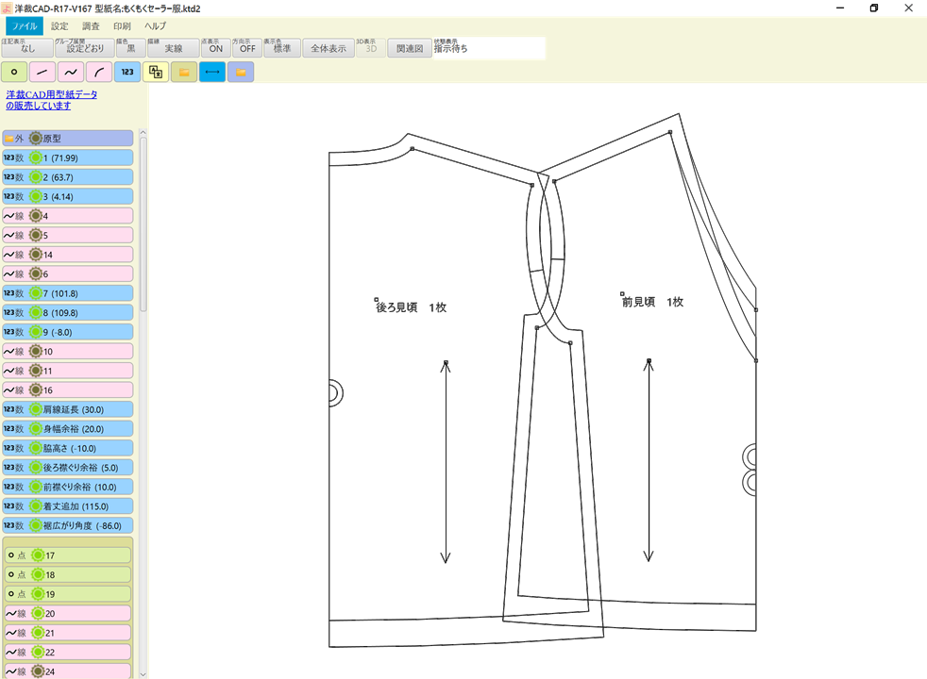927x679 pixels.
Task: Select point row 19 in list
Action: pyautogui.click(x=67, y=594)
